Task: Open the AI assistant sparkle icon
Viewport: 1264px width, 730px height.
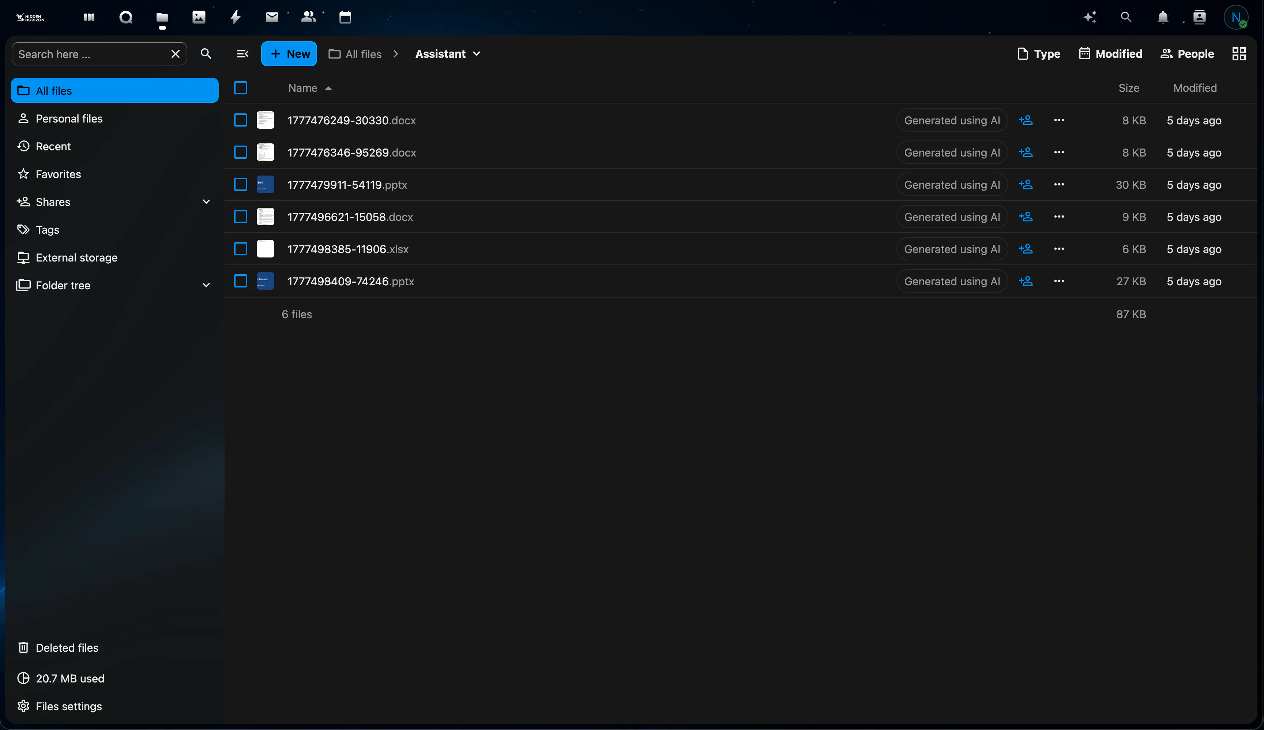Action: (x=1090, y=18)
